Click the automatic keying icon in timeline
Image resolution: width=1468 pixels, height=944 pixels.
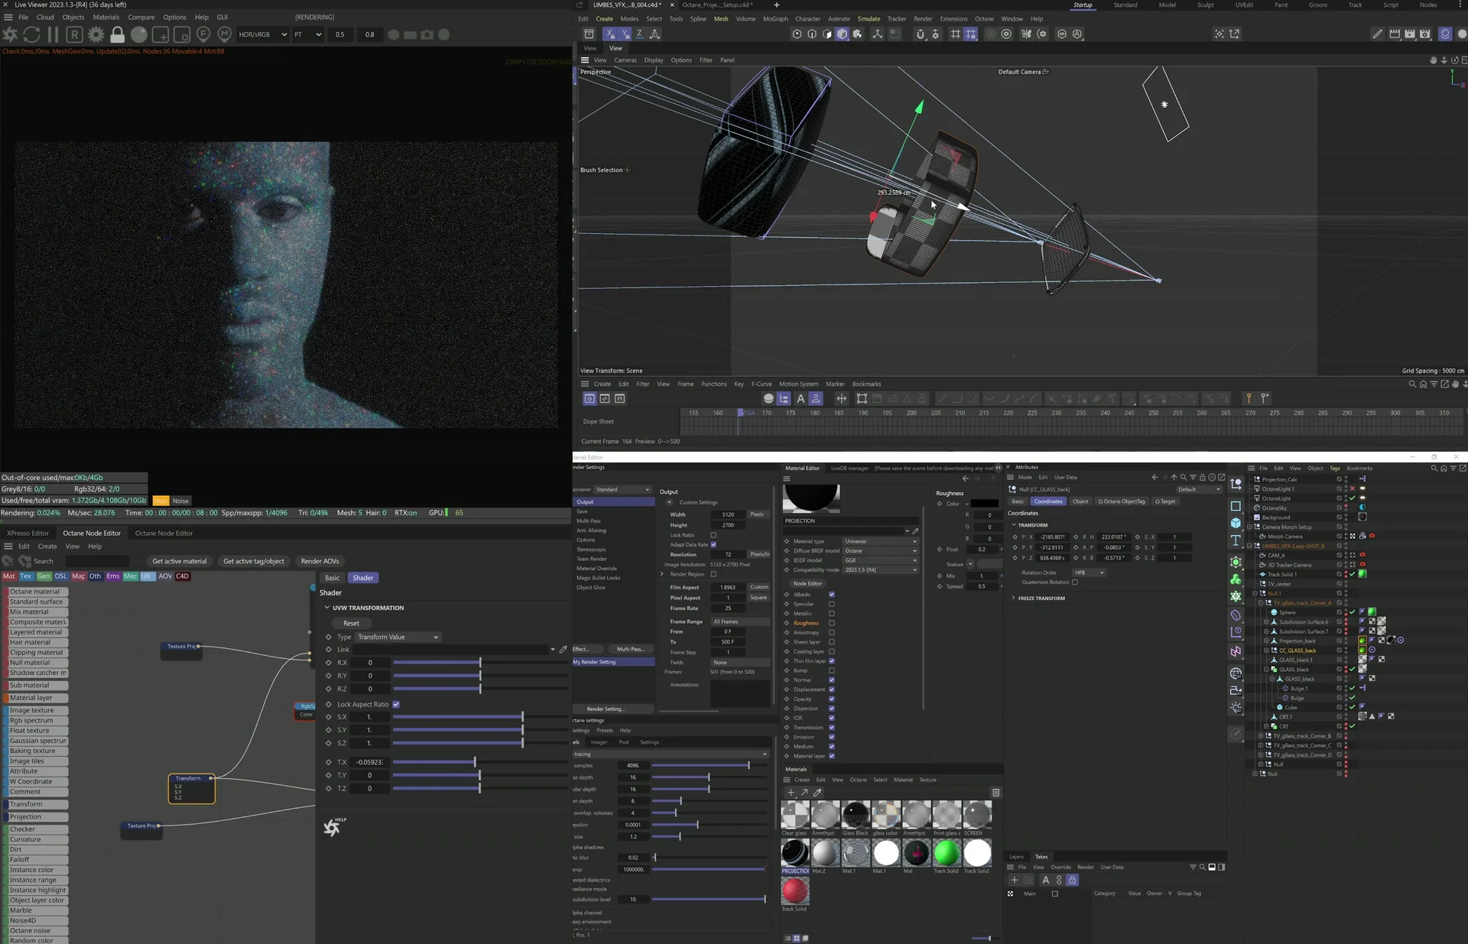[801, 398]
